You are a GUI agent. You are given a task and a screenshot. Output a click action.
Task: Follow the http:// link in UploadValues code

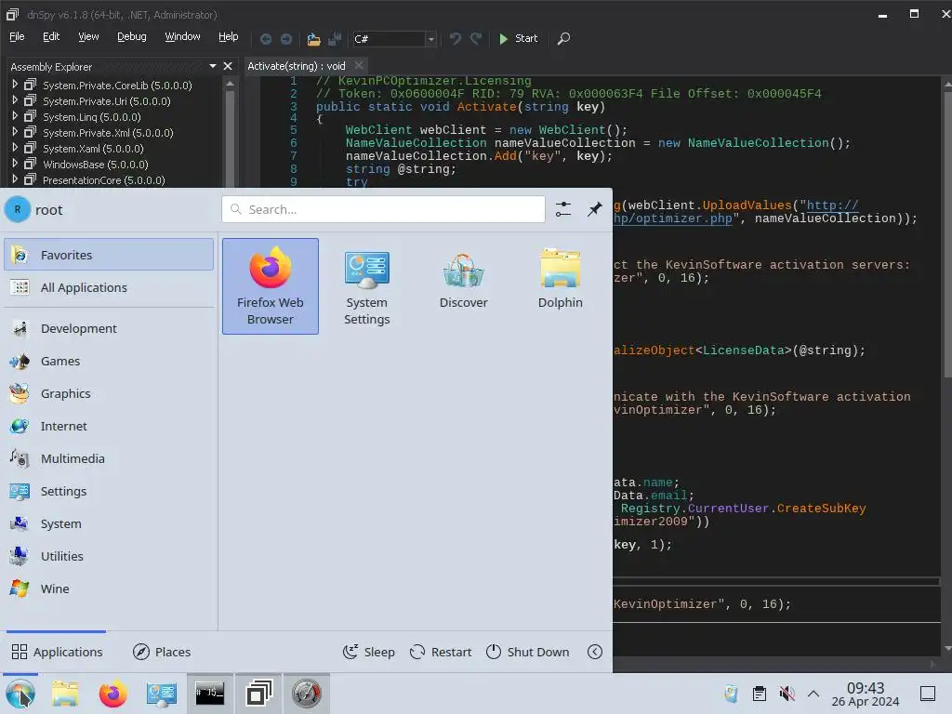832,205
